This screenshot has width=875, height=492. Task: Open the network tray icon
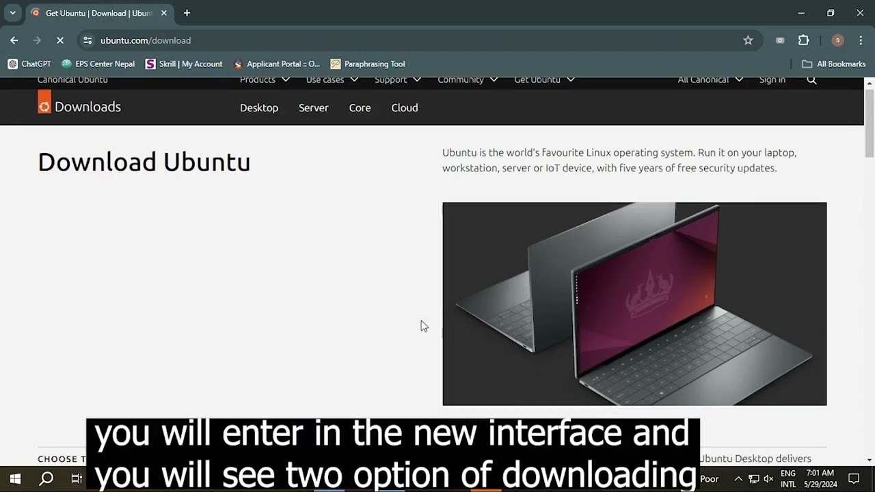753,479
